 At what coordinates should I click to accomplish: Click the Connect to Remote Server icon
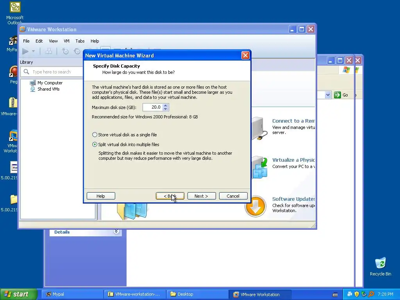259,129
